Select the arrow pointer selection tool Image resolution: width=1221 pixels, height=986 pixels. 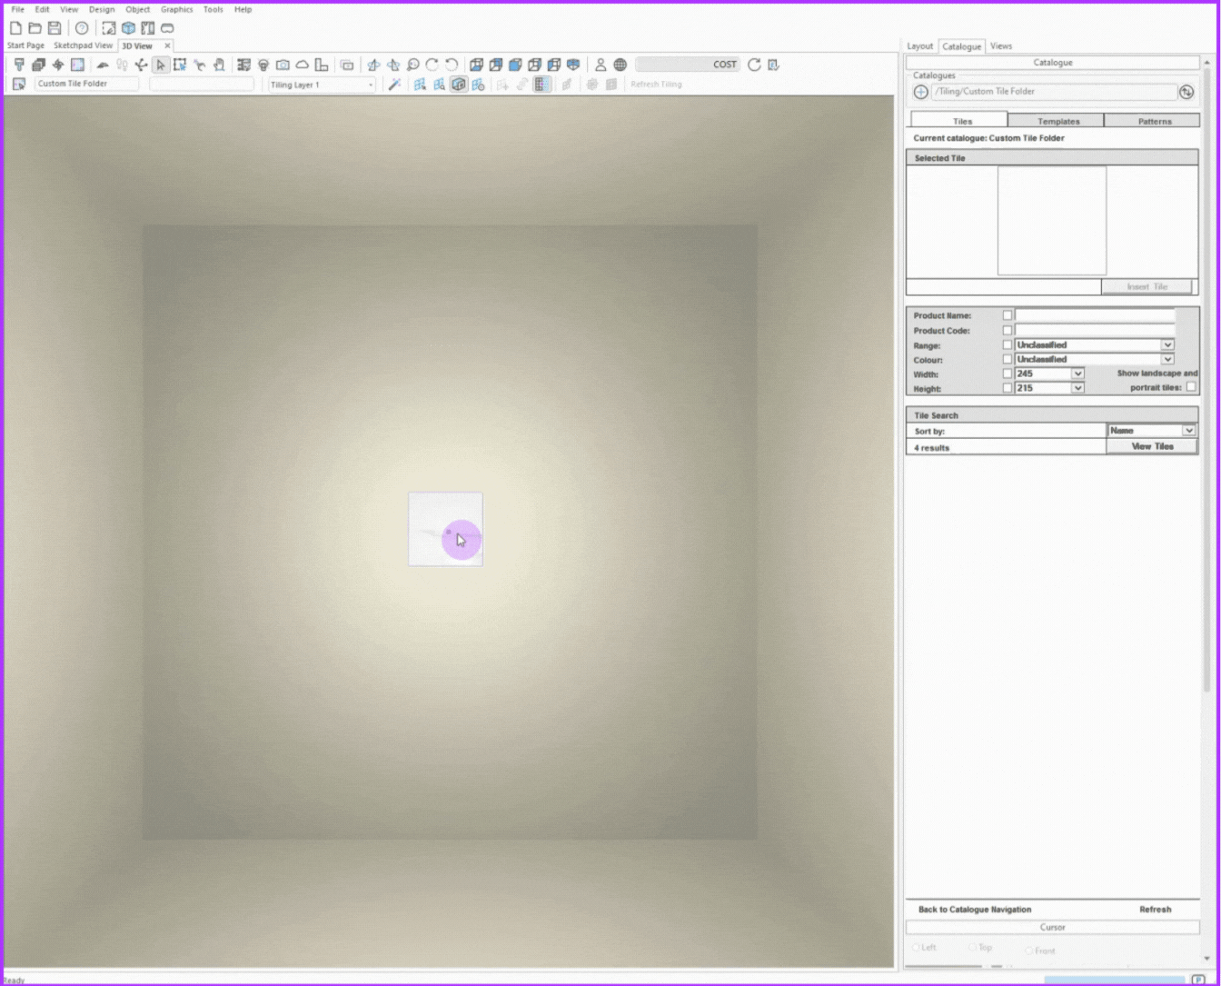(x=161, y=65)
